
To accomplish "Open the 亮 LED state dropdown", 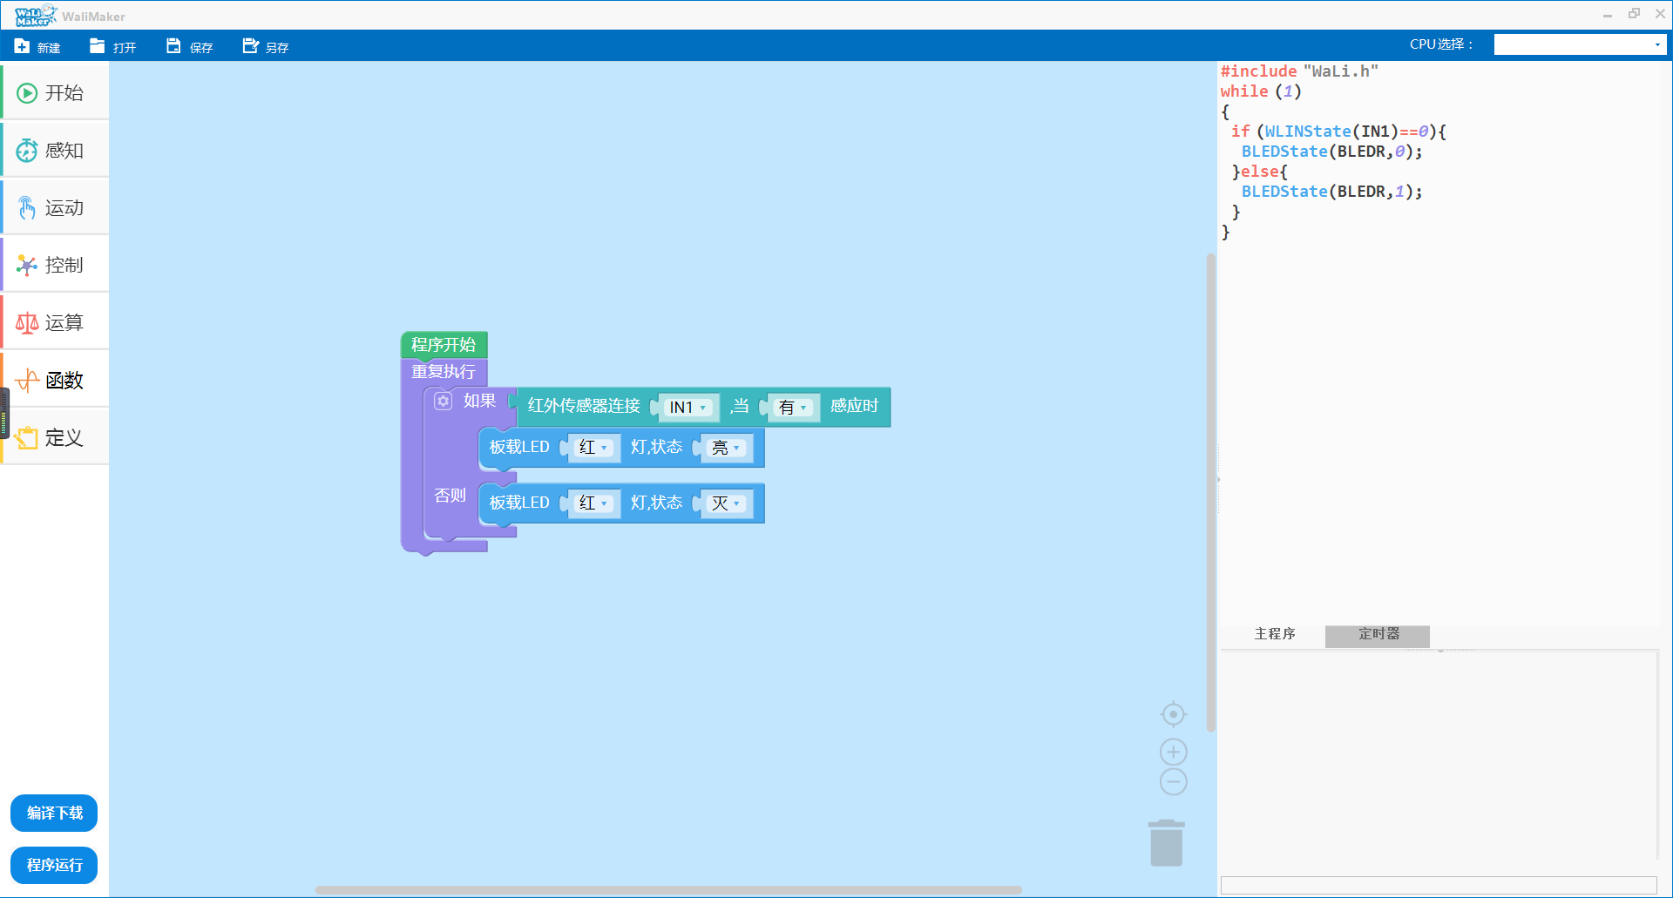I will (x=726, y=449).
